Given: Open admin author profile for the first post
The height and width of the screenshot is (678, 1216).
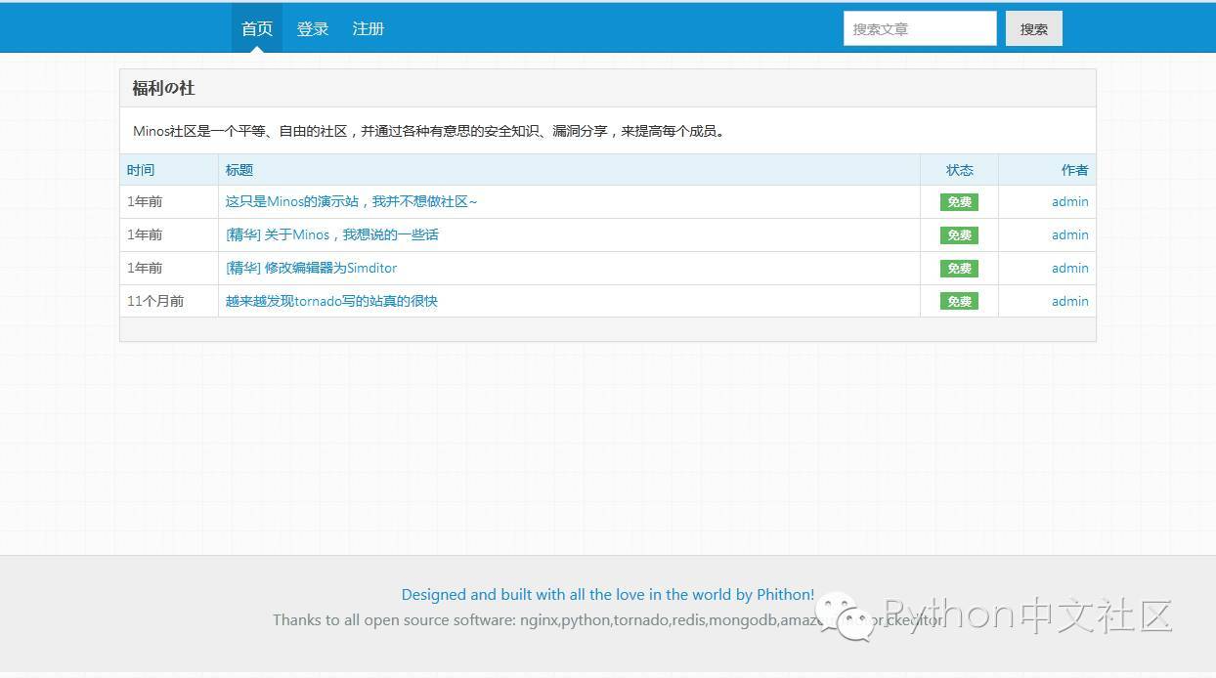Looking at the screenshot, I should (1069, 201).
